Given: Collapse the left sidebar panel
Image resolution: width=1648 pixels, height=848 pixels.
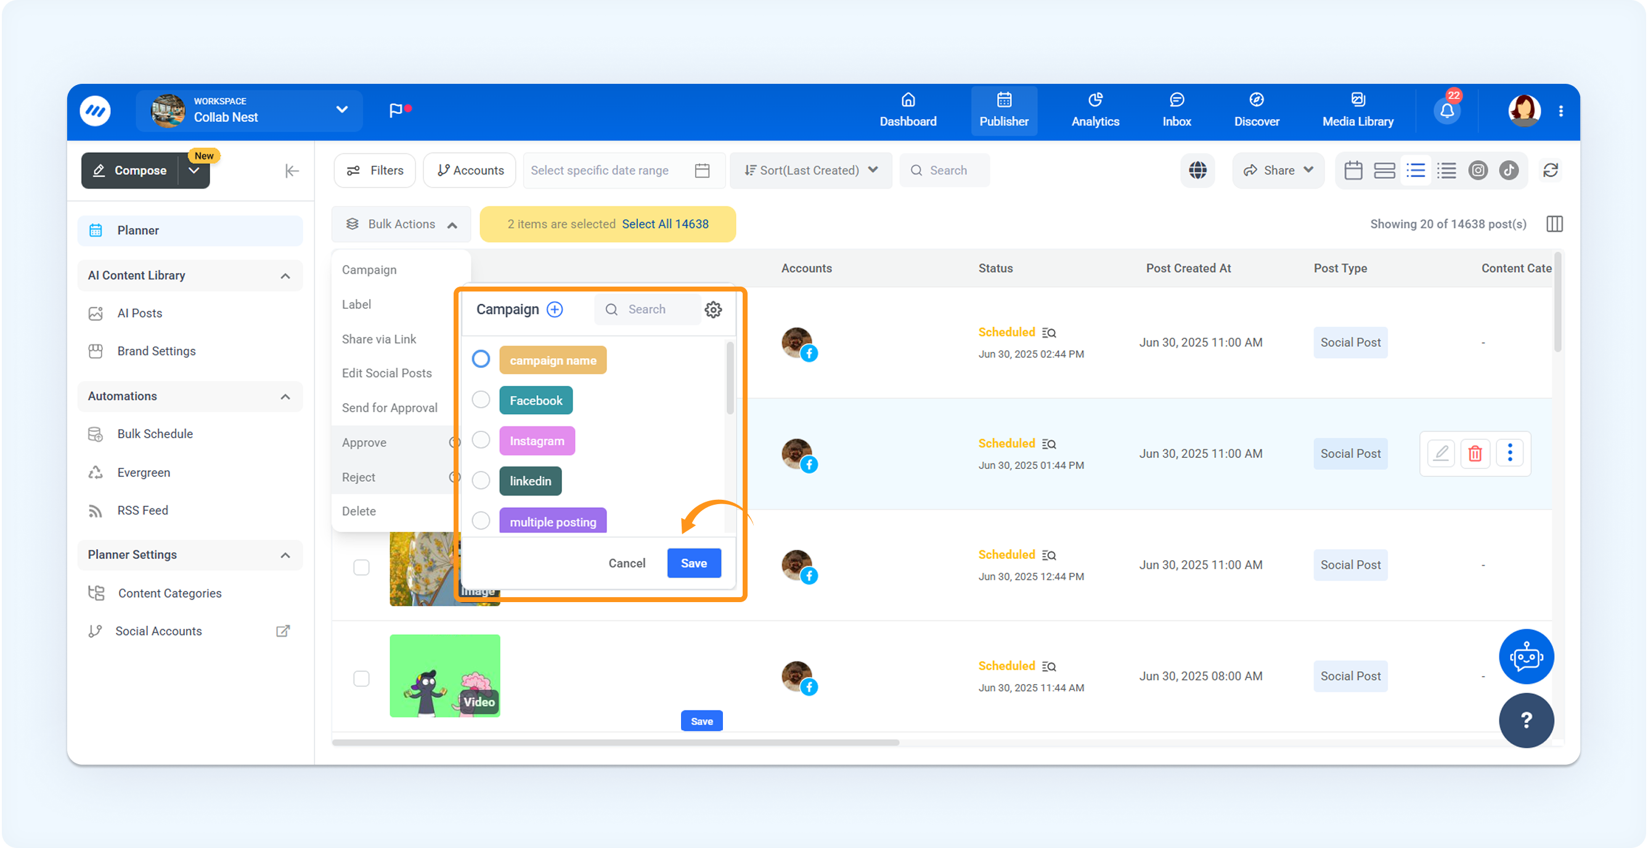Looking at the screenshot, I should click(x=292, y=171).
